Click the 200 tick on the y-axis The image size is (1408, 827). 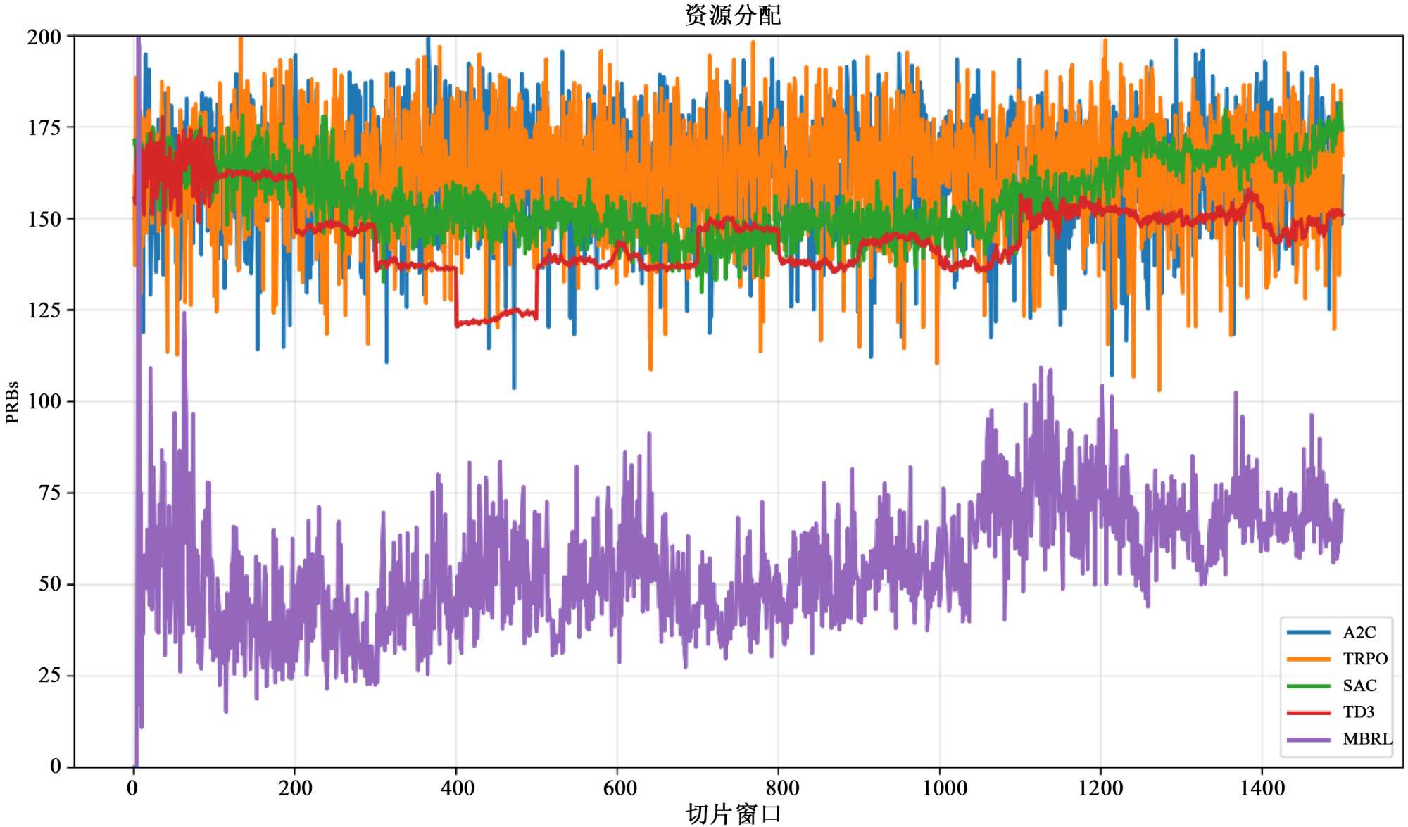(44, 37)
